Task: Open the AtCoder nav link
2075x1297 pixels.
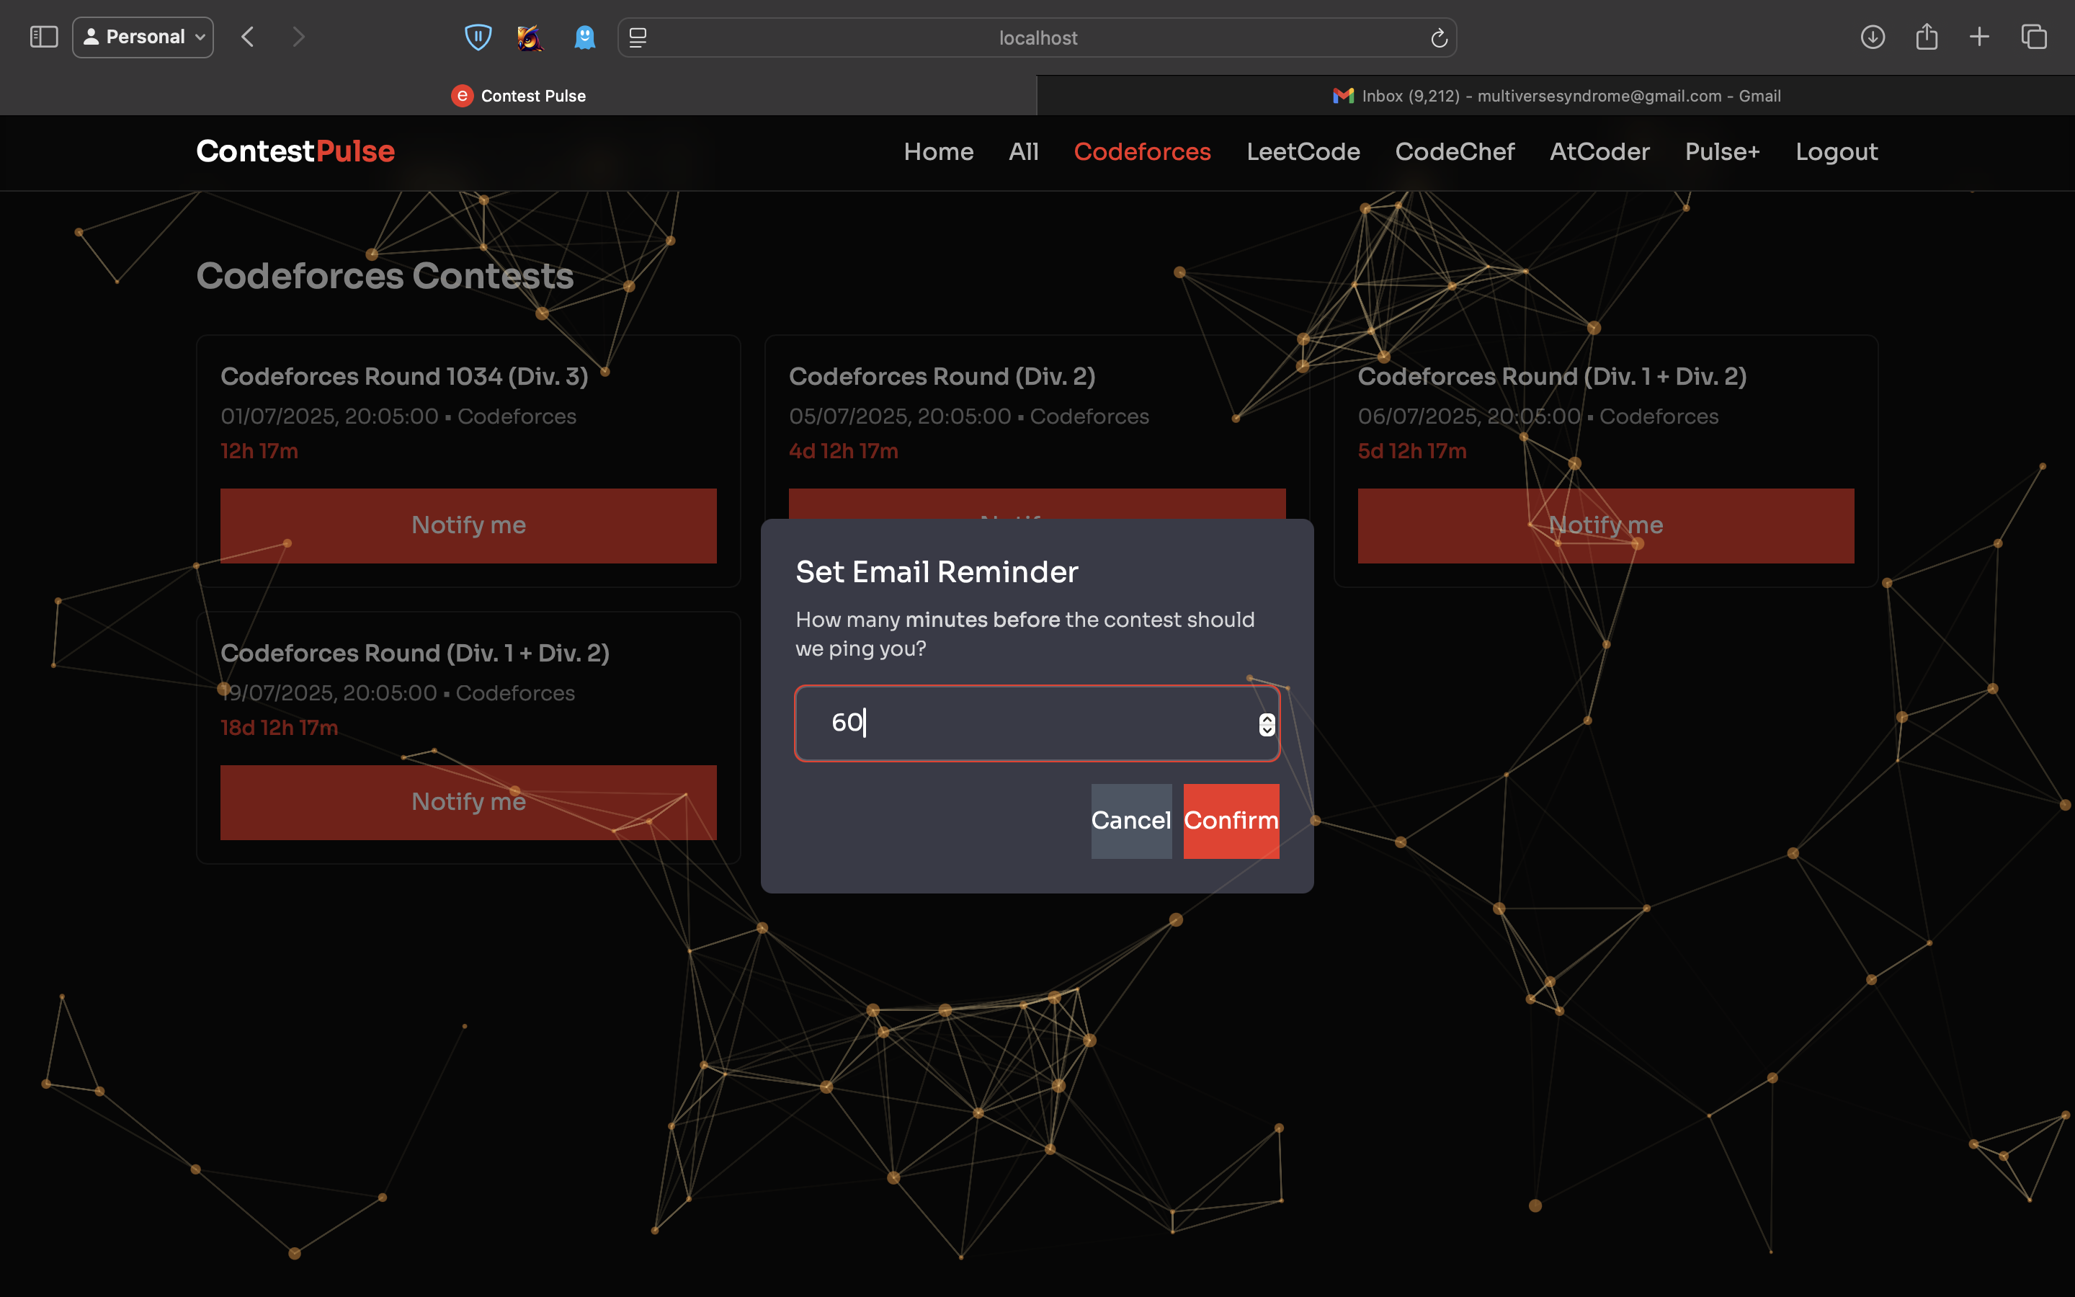Action: (x=1599, y=152)
